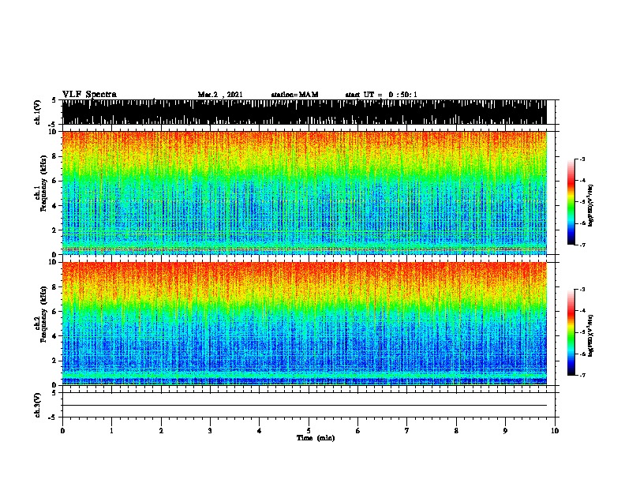Click time axis tick label "7"
Viewport: 625px width, 483px height.
click(407, 431)
